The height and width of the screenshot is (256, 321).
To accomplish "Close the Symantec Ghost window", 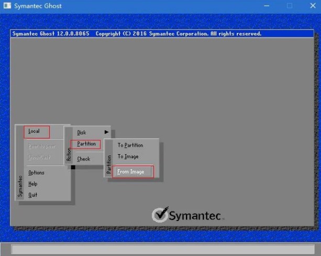I will [313, 6].
